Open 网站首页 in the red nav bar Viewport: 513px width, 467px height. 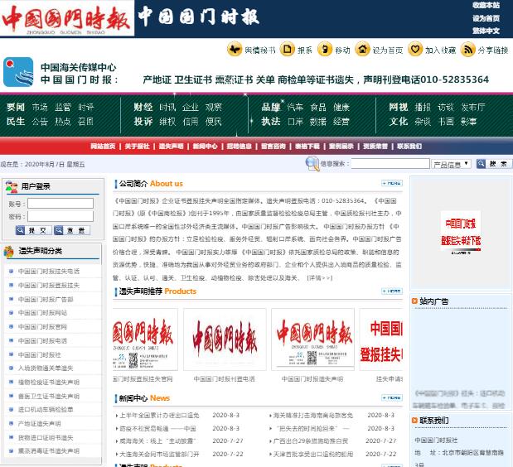tap(103, 146)
